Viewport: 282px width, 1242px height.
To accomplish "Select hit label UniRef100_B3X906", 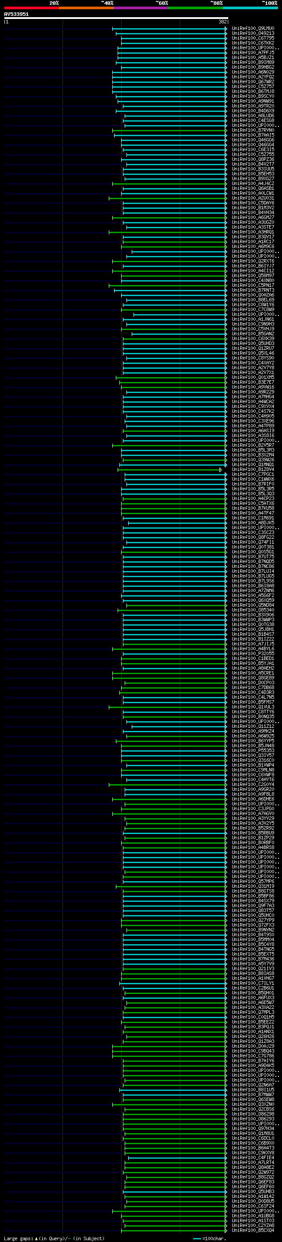I will point(253,615).
